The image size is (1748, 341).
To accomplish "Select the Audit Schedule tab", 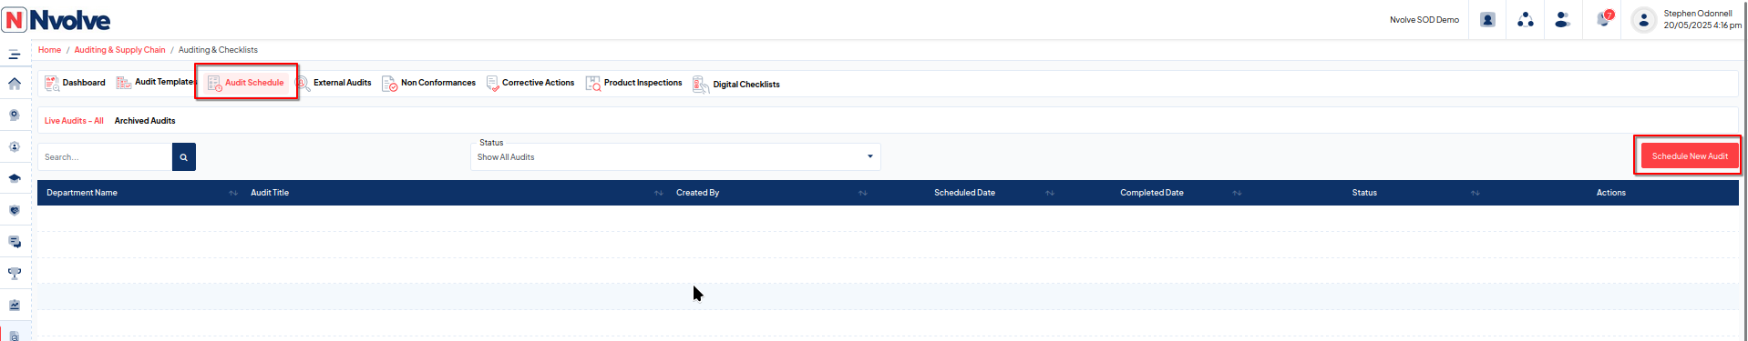I will coord(246,83).
